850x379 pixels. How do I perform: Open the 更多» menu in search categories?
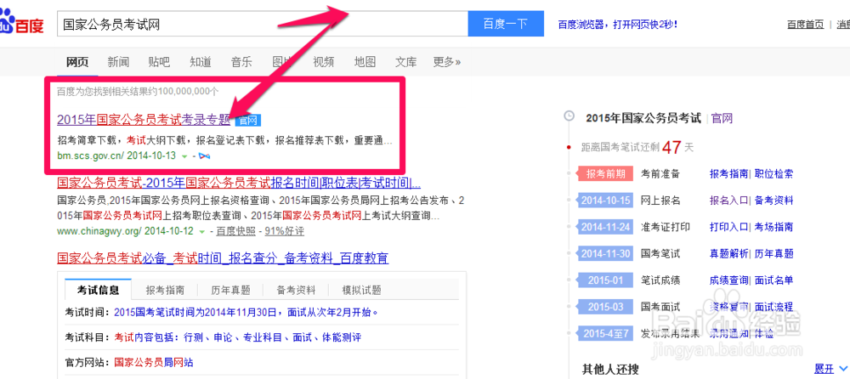(447, 62)
